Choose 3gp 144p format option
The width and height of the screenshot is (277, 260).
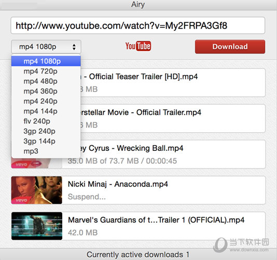pyautogui.click(x=46, y=141)
